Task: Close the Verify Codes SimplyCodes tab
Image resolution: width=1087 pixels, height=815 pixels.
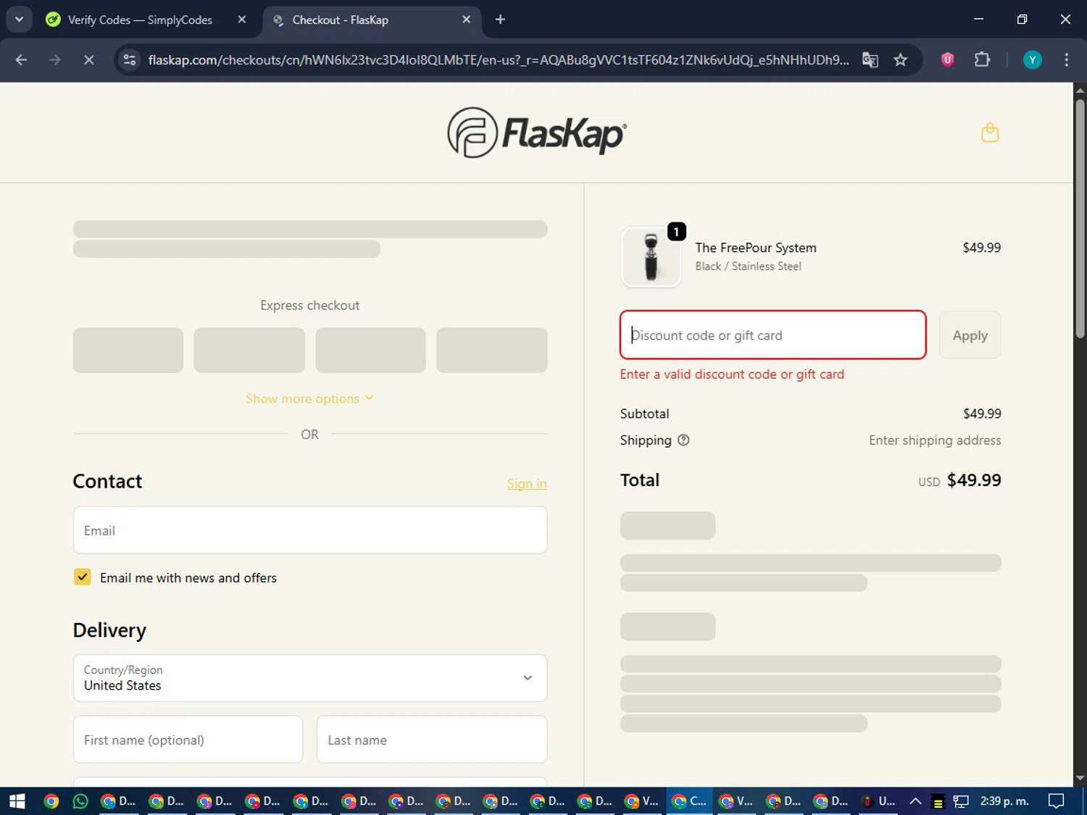Action: (x=242, y=20)
